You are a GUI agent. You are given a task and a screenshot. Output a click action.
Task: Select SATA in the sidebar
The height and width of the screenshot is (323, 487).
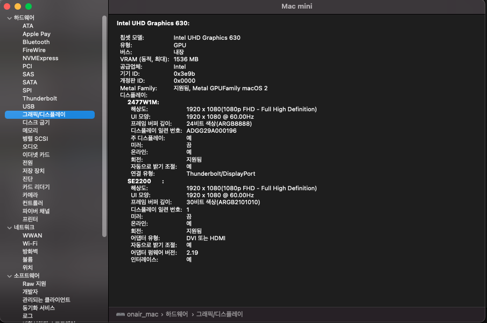(x=30, y=83)
